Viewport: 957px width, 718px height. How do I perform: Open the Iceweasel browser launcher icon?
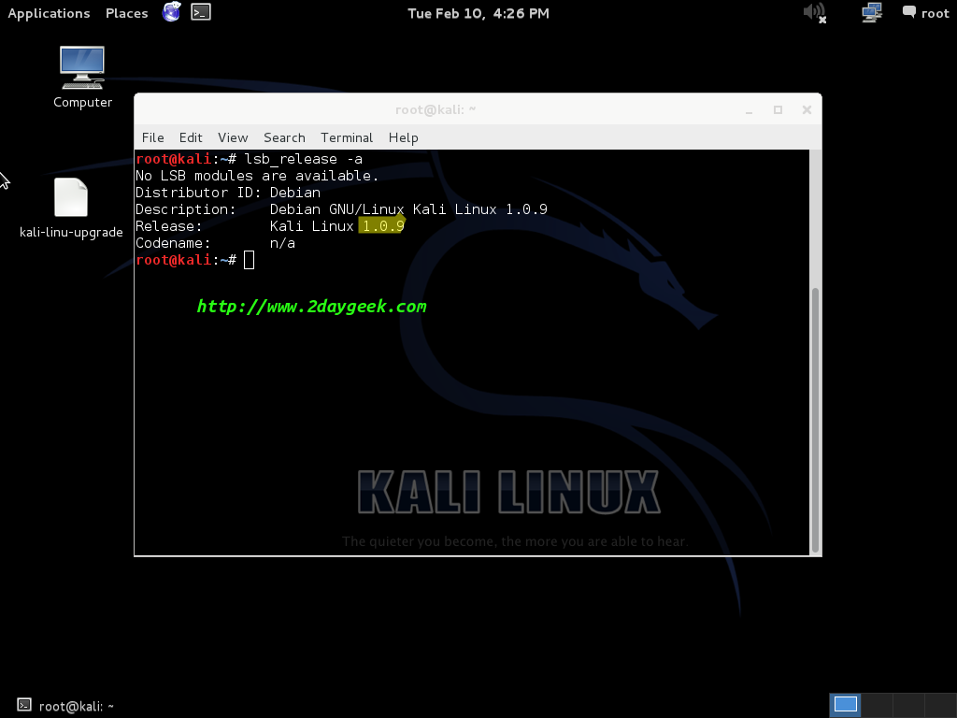click(172, 12)
